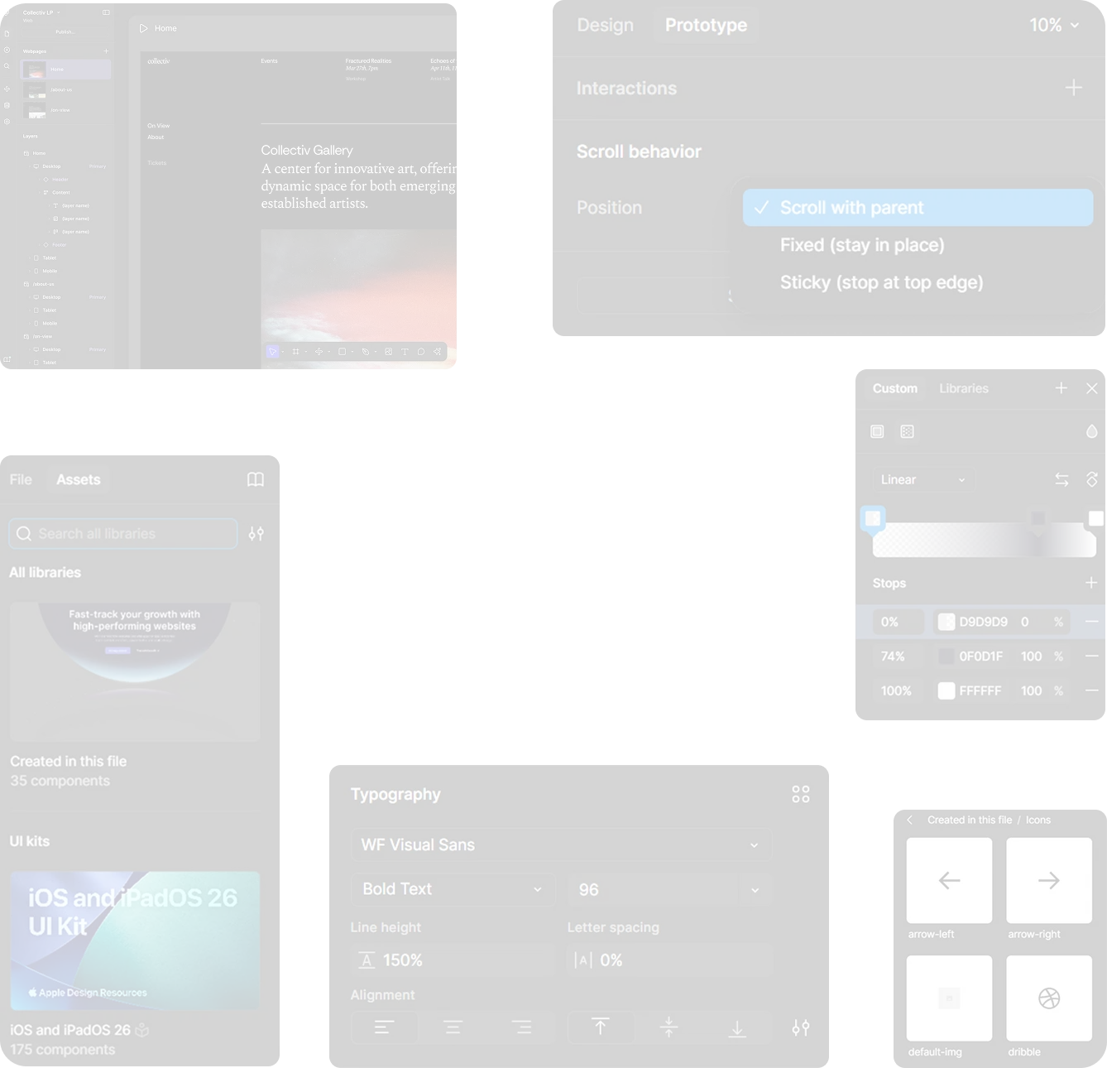The image size is (1107, 1068).
Task: Open advanced type settings sliders icon
Action: tap(801, 1027)
